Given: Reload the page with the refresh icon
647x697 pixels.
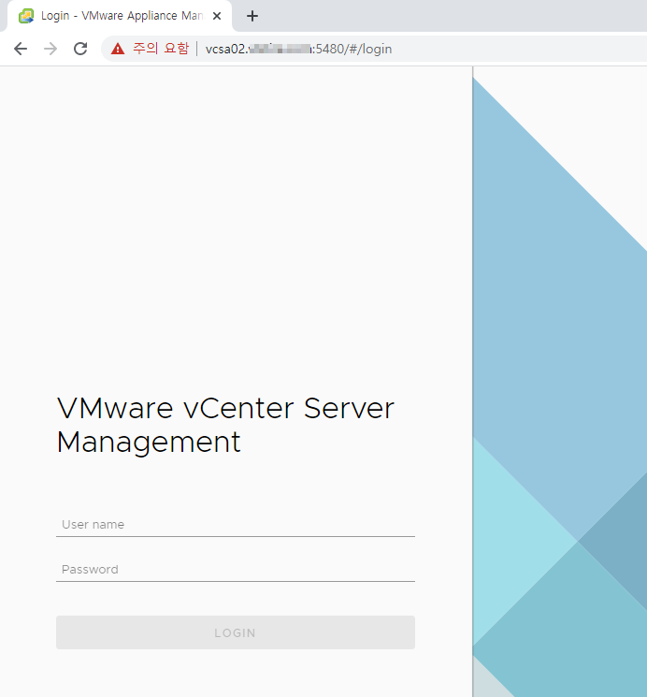Looking at the screenshot, I should coord(80,49).
